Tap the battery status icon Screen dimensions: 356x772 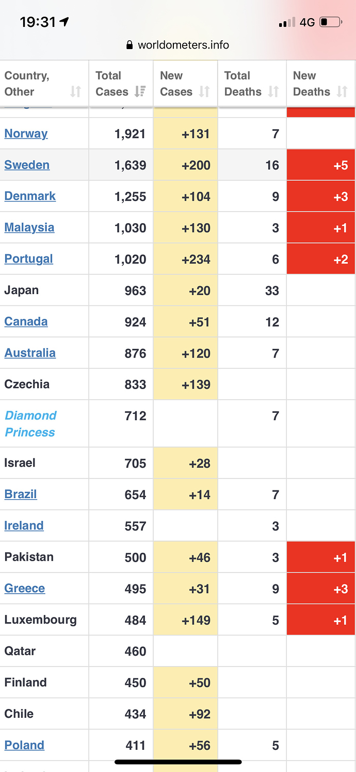(330, 22)
